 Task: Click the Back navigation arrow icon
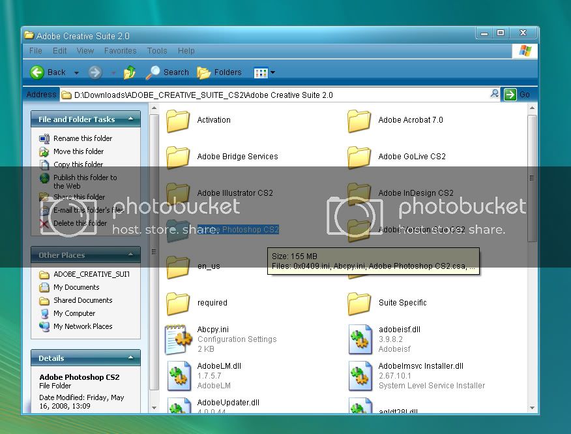pos(38,72)
